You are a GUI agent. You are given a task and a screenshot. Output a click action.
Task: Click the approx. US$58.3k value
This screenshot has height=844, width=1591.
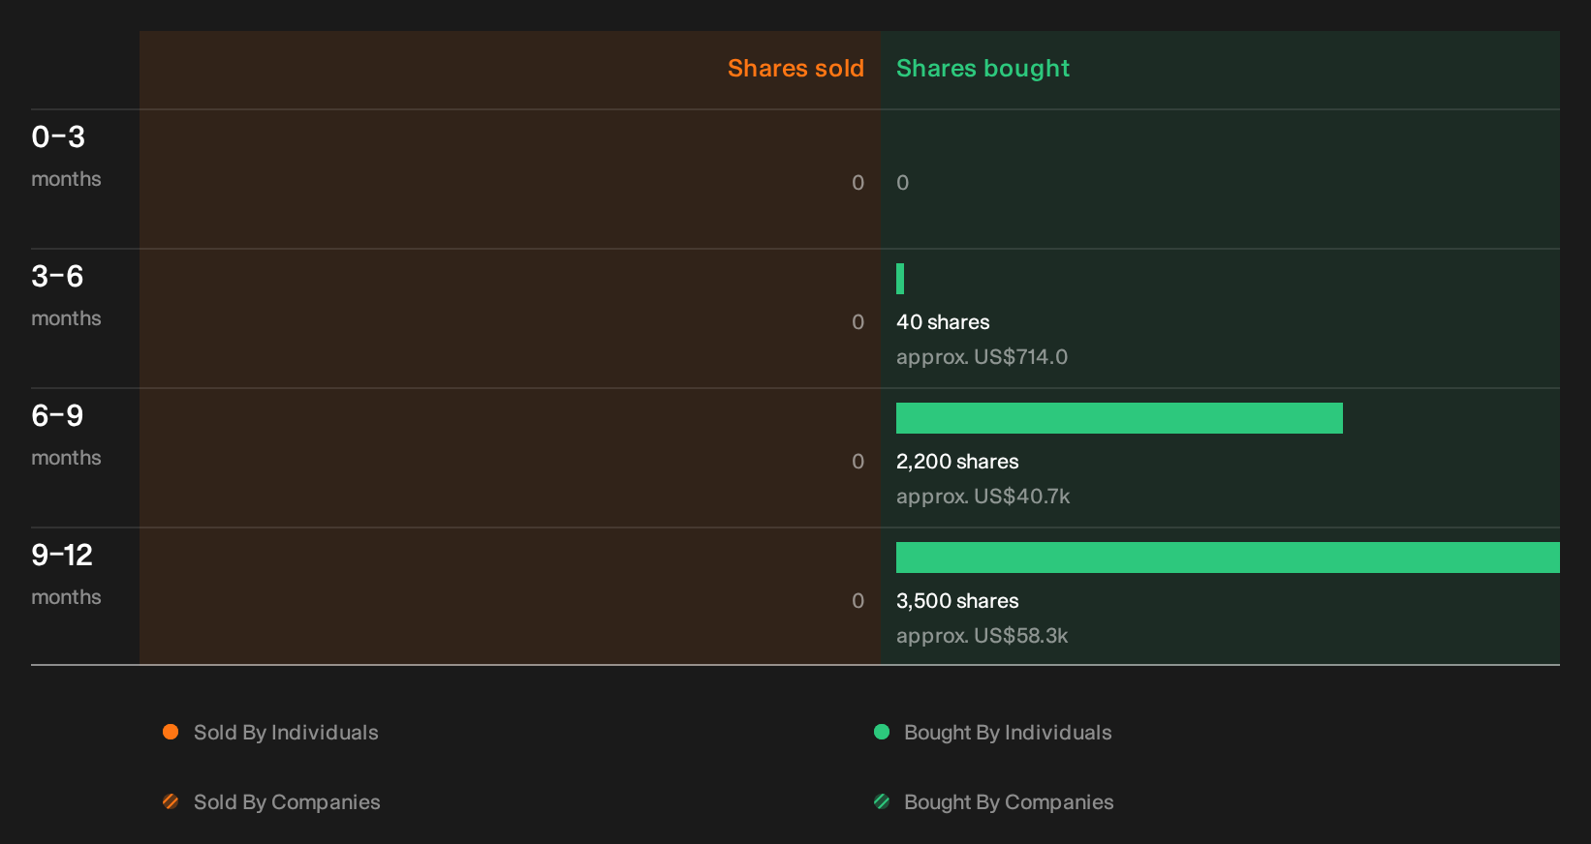tap(982, 636)
